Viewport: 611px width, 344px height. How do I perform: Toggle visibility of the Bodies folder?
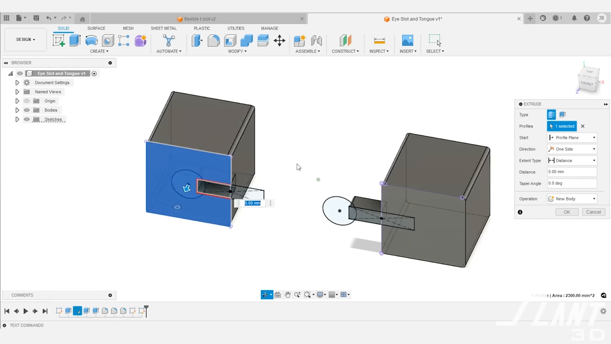click(27, 110)
